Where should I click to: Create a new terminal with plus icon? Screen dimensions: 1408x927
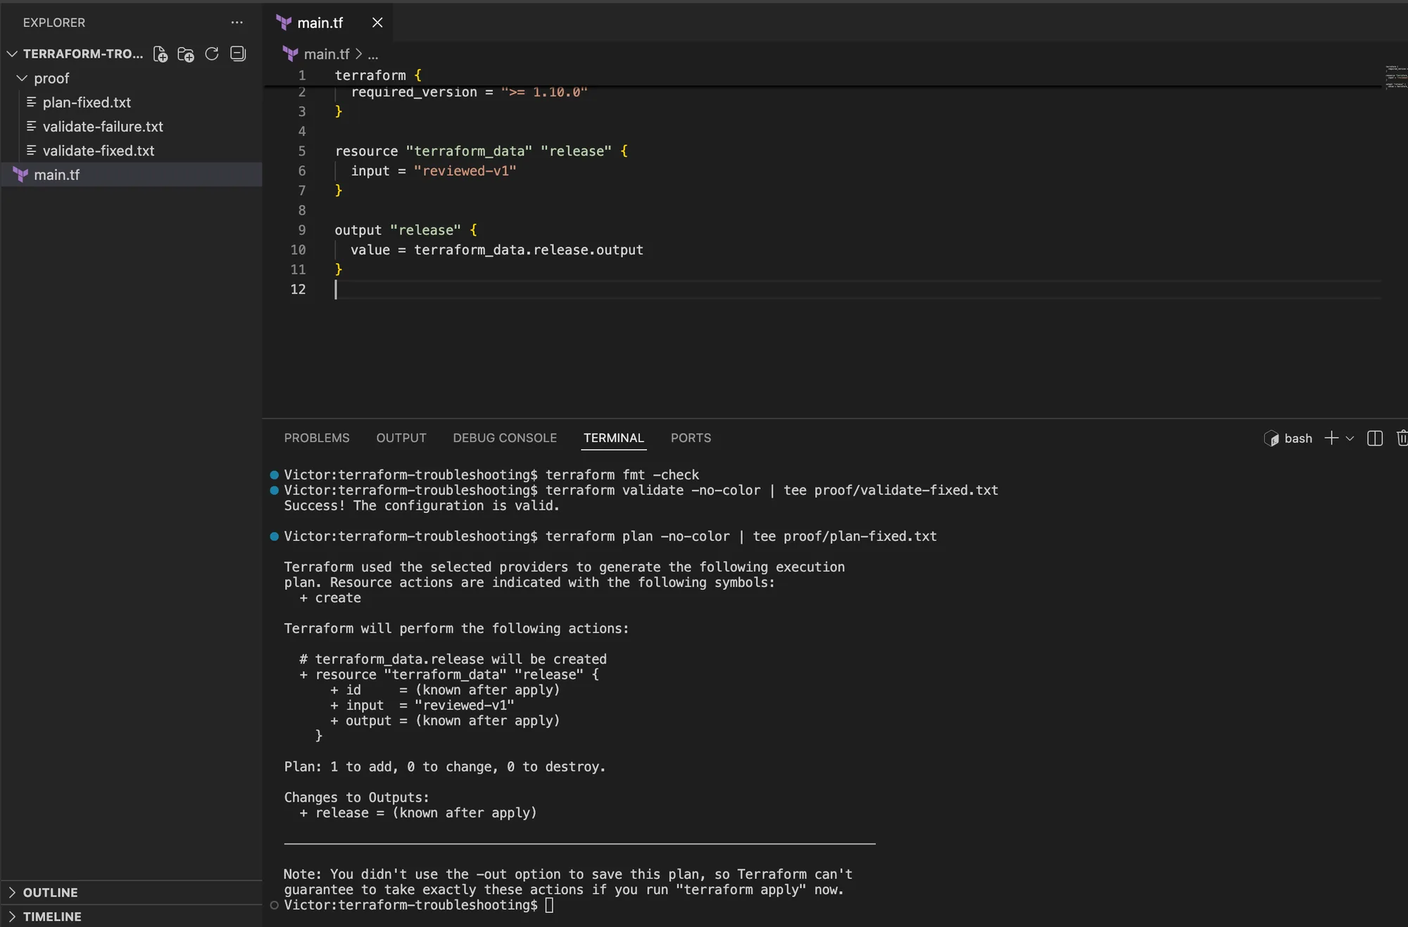[x=1331, y=439]
